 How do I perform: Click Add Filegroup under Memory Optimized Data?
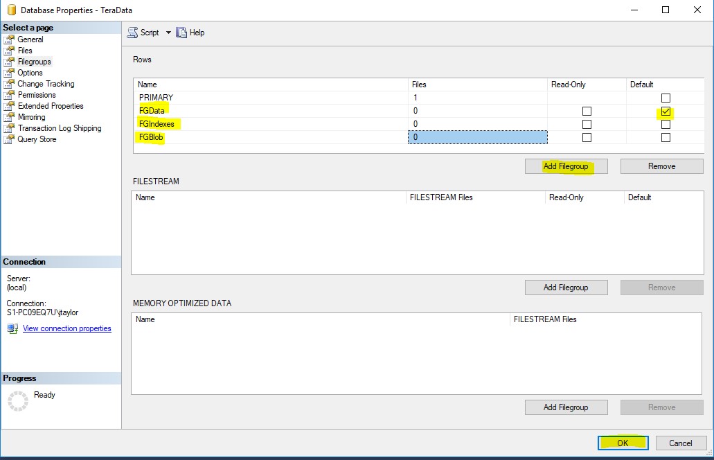pos(566,407)
